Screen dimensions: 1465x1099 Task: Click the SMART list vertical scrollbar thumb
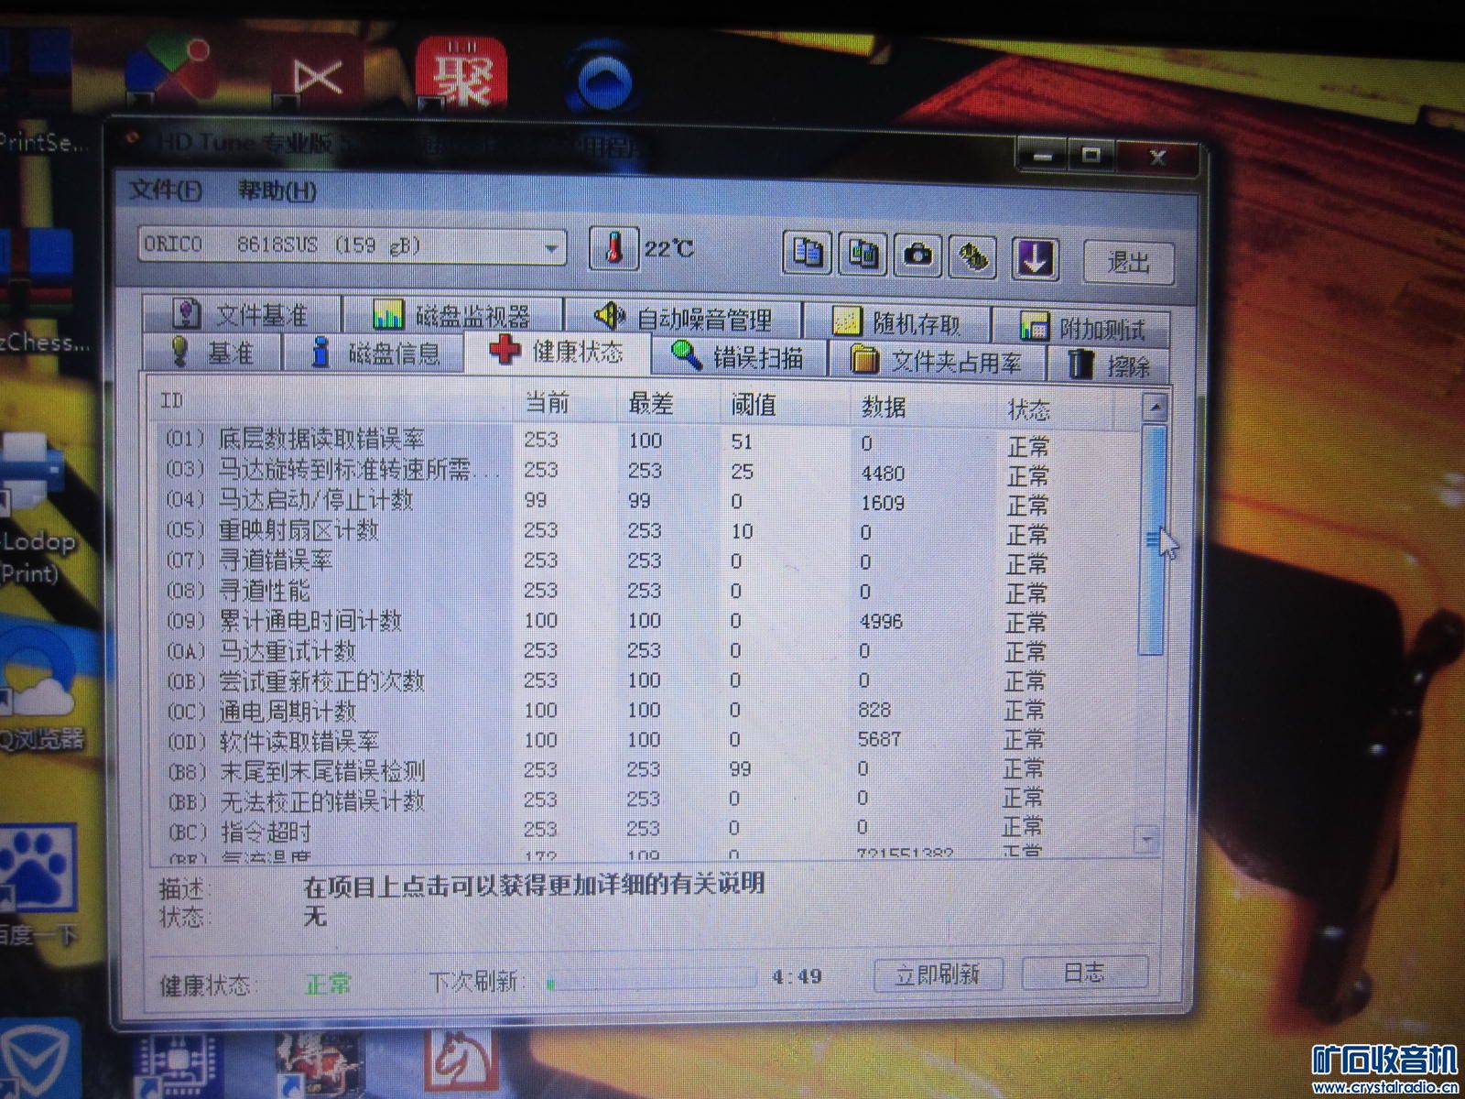[1153, 540]
